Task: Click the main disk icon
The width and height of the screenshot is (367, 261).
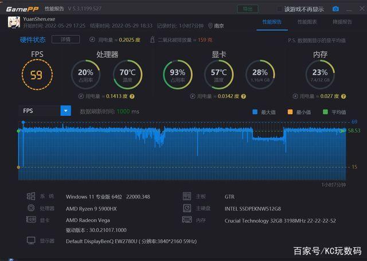Action: [x=187, y=208]
